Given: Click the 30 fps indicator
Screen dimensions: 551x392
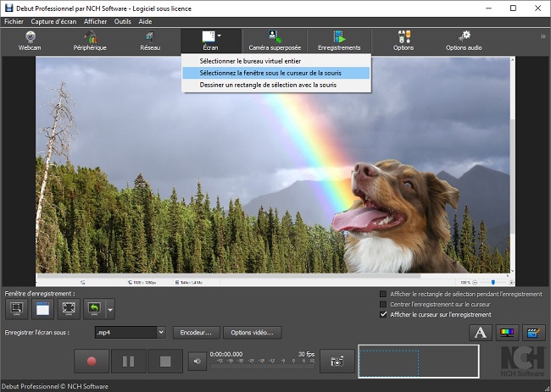Looking at the screenshot, I should (306, 355).
